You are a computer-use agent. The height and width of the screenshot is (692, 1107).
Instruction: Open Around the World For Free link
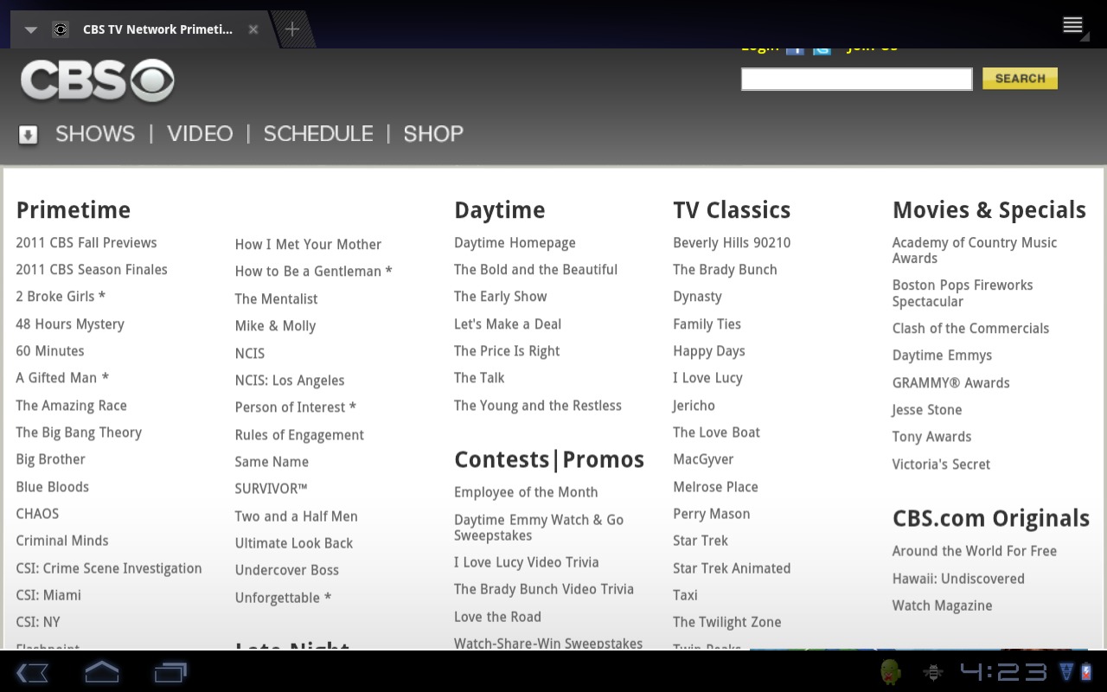pyautogui.click(x=975, y=551)
